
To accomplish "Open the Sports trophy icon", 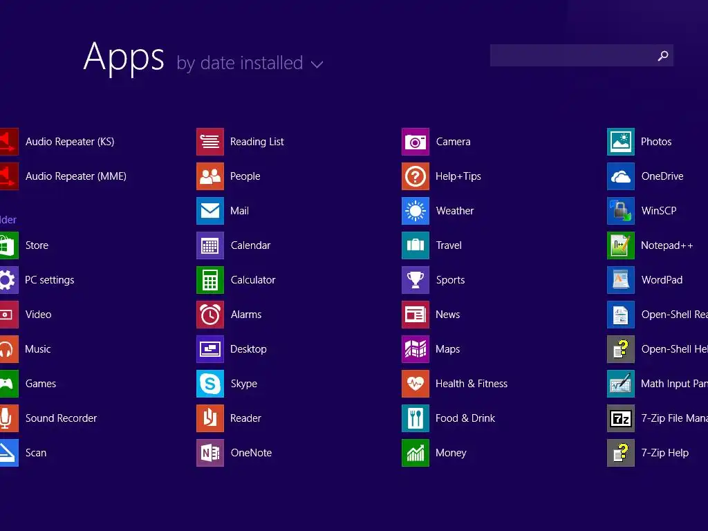I will pyautogui.click(x=416, y=280).
